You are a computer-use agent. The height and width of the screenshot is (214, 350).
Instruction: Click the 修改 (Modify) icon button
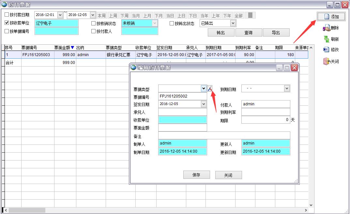click(x=331, y=50)
